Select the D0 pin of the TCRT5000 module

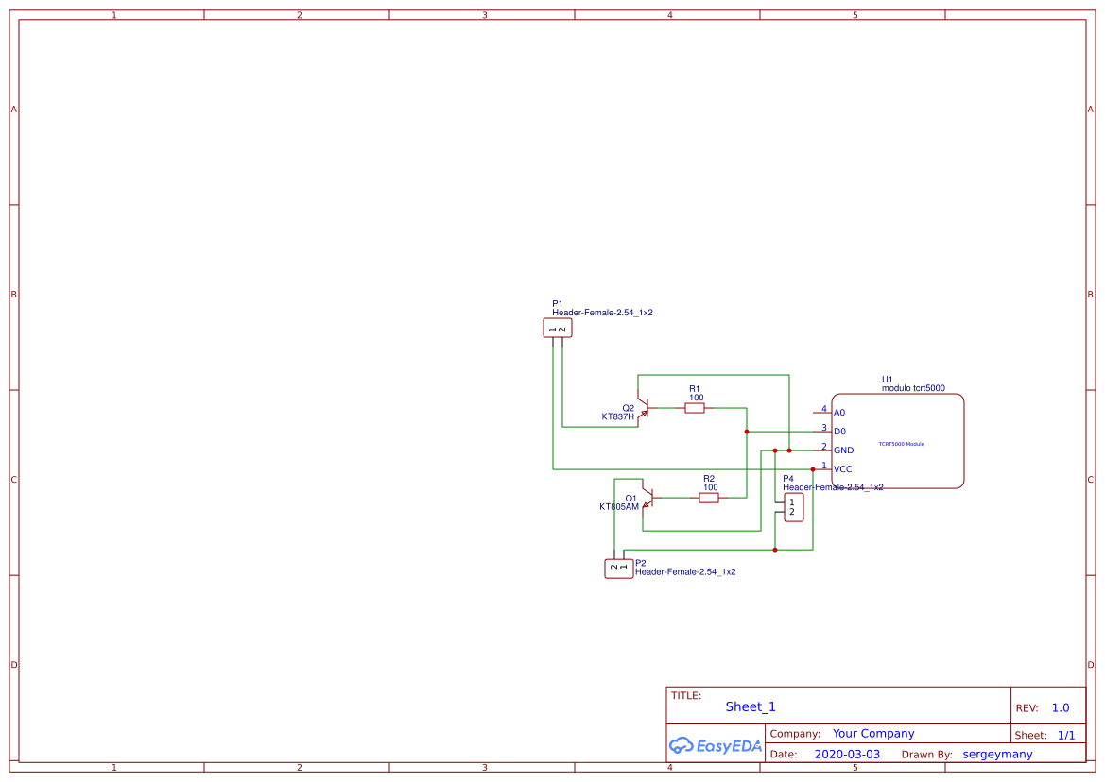(x=837, y=431)
